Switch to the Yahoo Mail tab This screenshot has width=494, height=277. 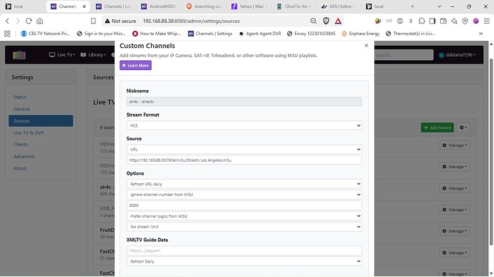[x=249, y=6]
